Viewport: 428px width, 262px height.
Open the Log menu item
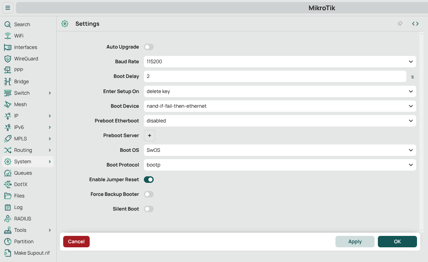pos(28,207)
